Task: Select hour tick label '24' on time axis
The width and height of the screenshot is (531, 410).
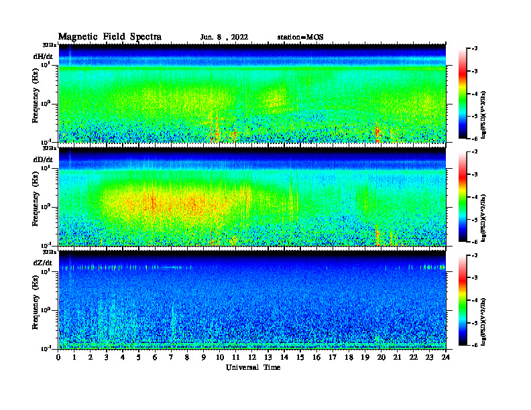Action: coord(446,358)
